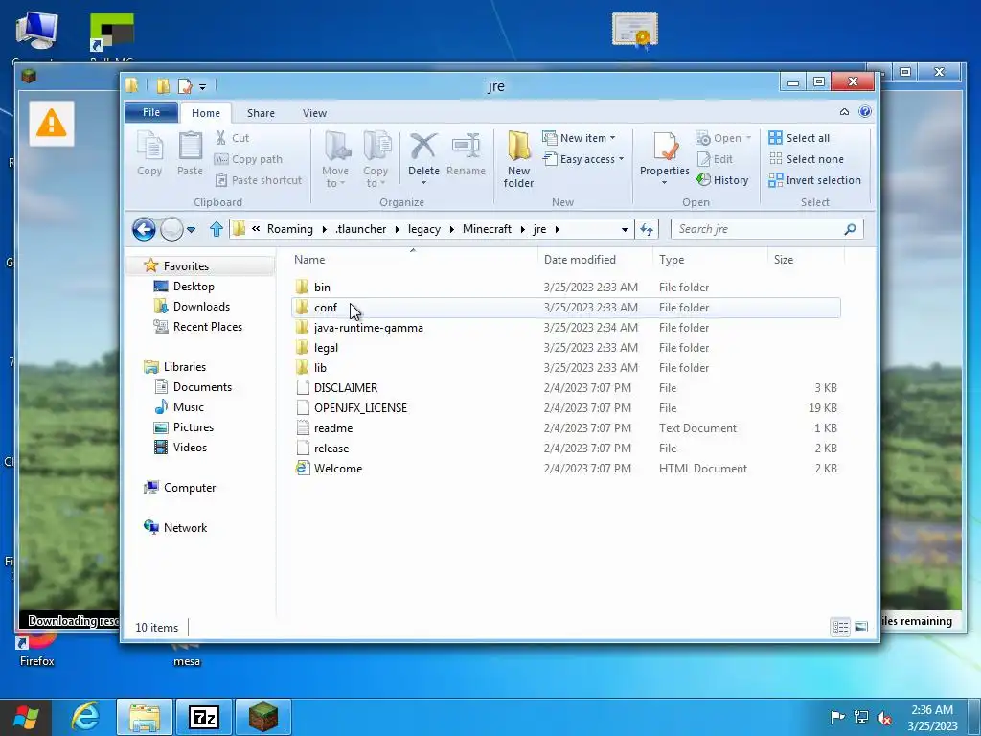Click the Windows Start button
Screen dimensions: 981x736
[26, 717]
